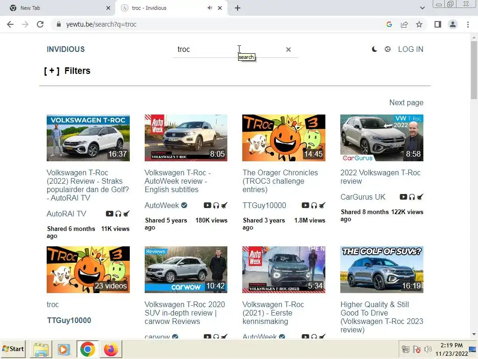
Task: Mute tab audio speaker icon
Action: point(210,8)
